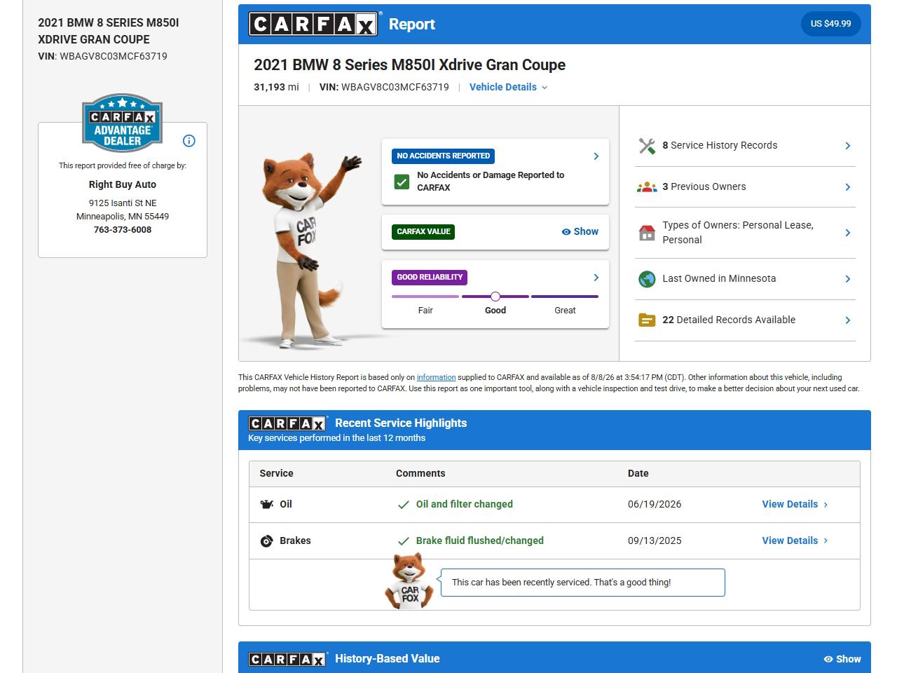Screen dimensions: 897x673
Task: Click the small Car Fox service mascot
Action: coord(409,581)
